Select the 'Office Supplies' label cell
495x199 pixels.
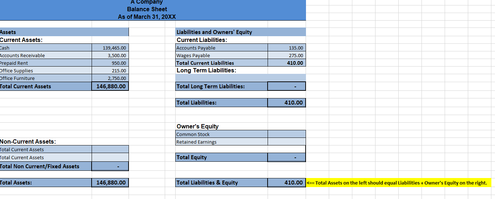pos(46,71)
